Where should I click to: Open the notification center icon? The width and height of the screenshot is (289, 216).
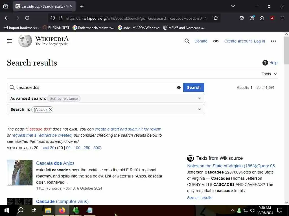(x=280, y=210)
